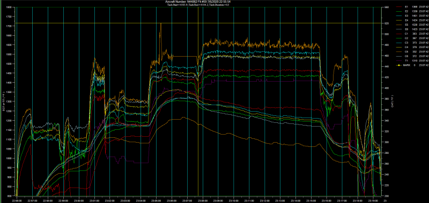Screen dimensions: 429x203
Task: Click the MARK entry in the legend
Action: 406,65
